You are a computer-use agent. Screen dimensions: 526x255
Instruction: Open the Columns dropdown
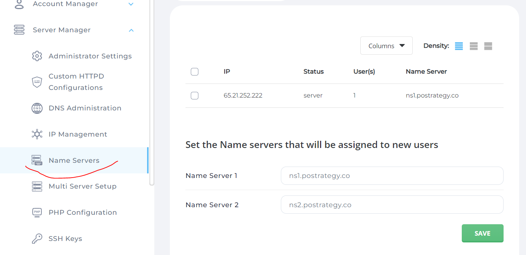click(386, 45)
